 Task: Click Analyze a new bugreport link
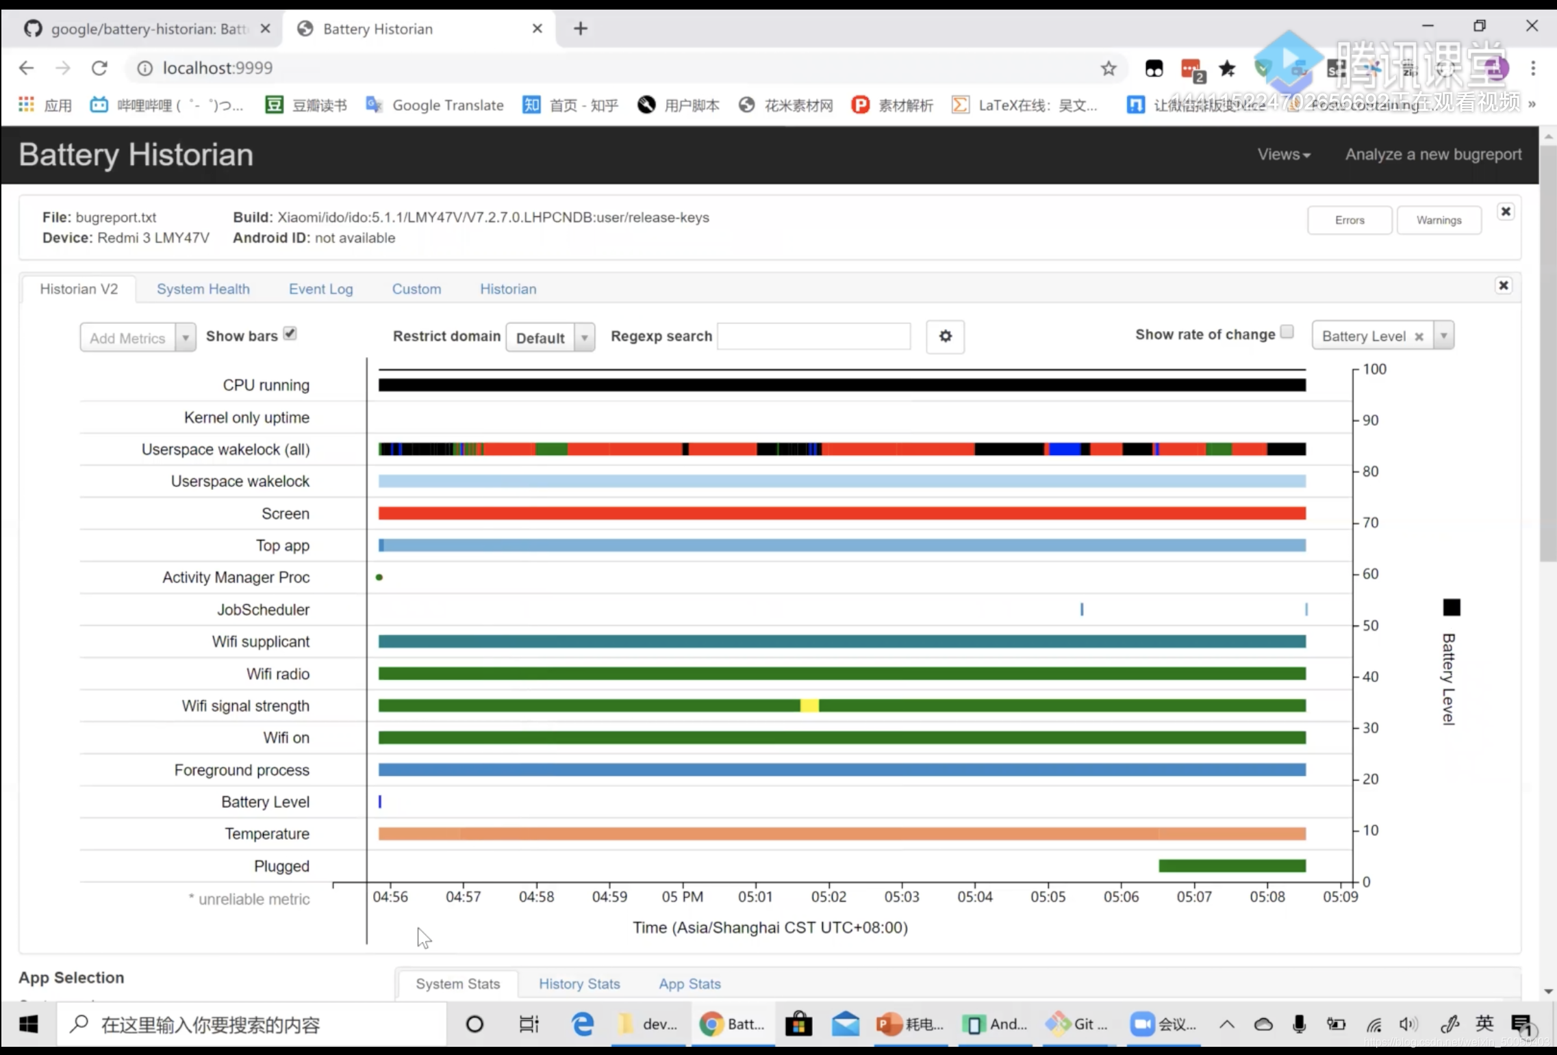point(1432,155)
